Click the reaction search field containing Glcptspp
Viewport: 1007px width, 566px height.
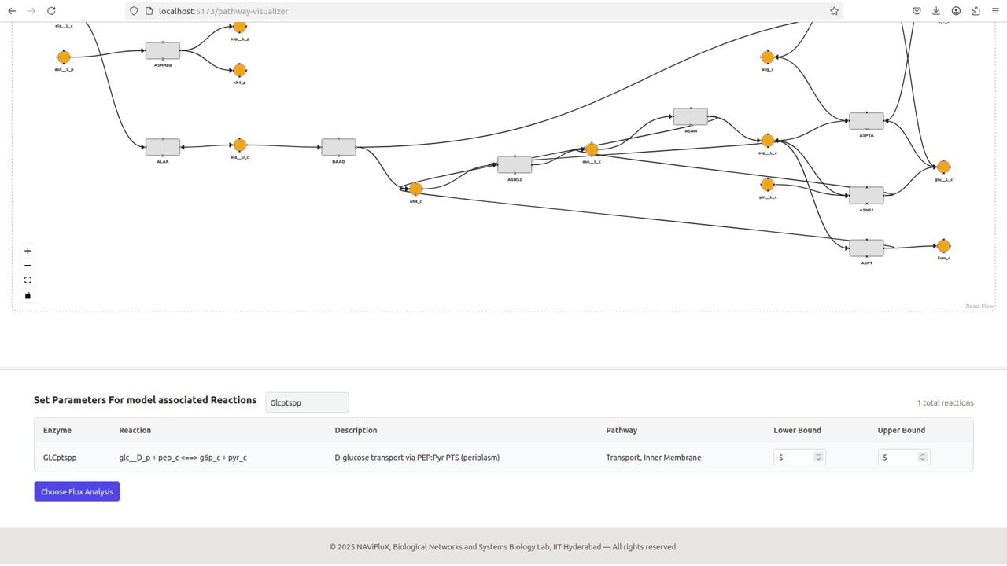pyautogui.click(x=307, y=402)
